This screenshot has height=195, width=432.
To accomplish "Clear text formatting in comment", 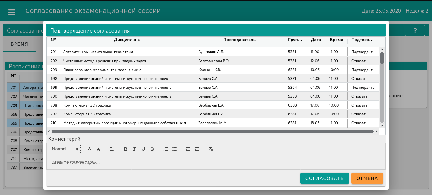I will [x=211, y=149].
